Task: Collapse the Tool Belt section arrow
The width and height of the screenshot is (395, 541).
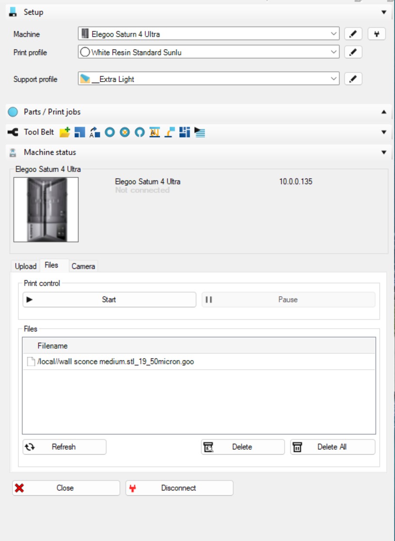Action: click(x=384, y=132)
